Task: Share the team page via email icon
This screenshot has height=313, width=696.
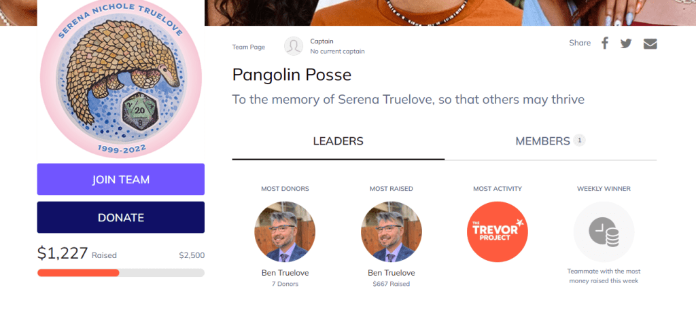Action: [650, 43]
